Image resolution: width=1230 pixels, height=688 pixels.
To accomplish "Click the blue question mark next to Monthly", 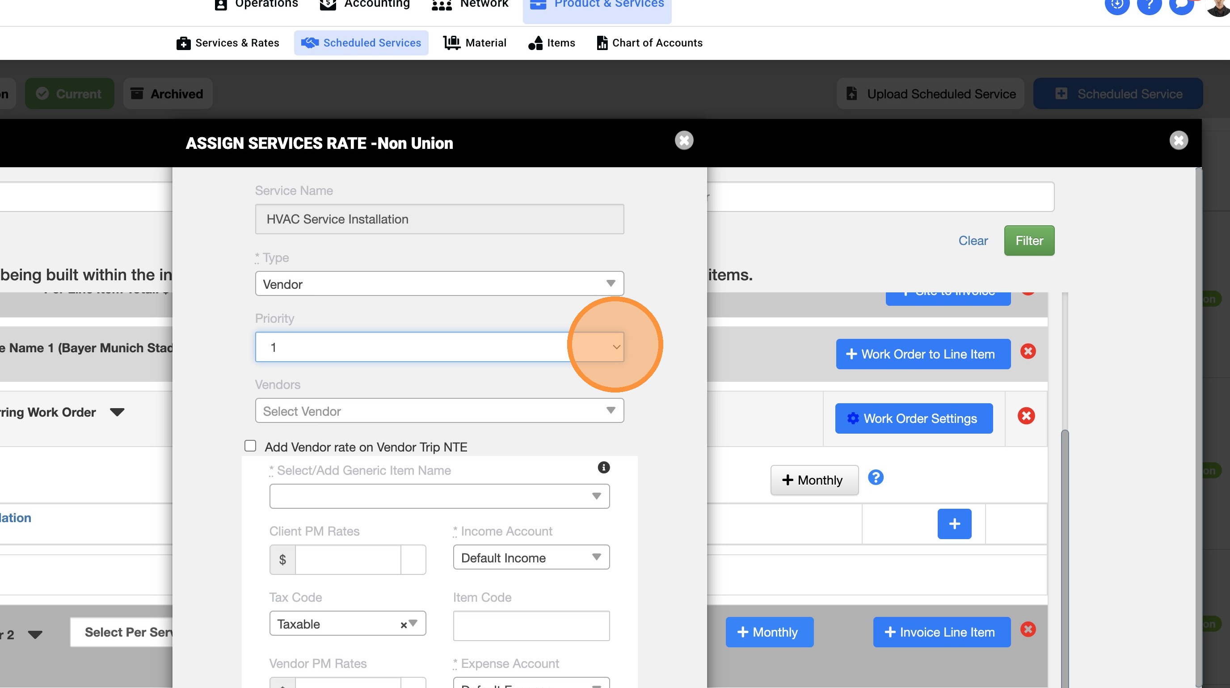I will click(x=875, y=477).
